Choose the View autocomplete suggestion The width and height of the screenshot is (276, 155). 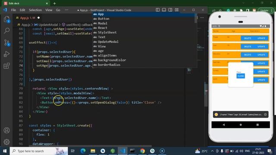tap(143, 46)
